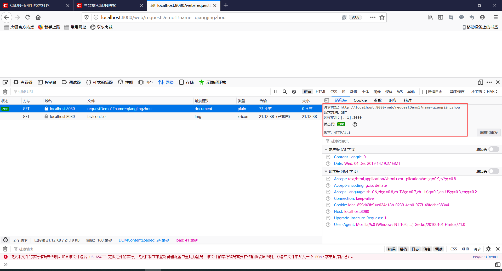Click the 编辑和重发 button

pos(489,133)
